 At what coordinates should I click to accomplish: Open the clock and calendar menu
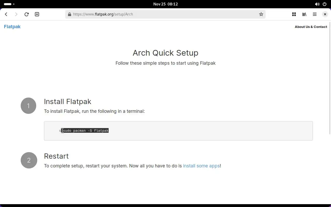165,4
